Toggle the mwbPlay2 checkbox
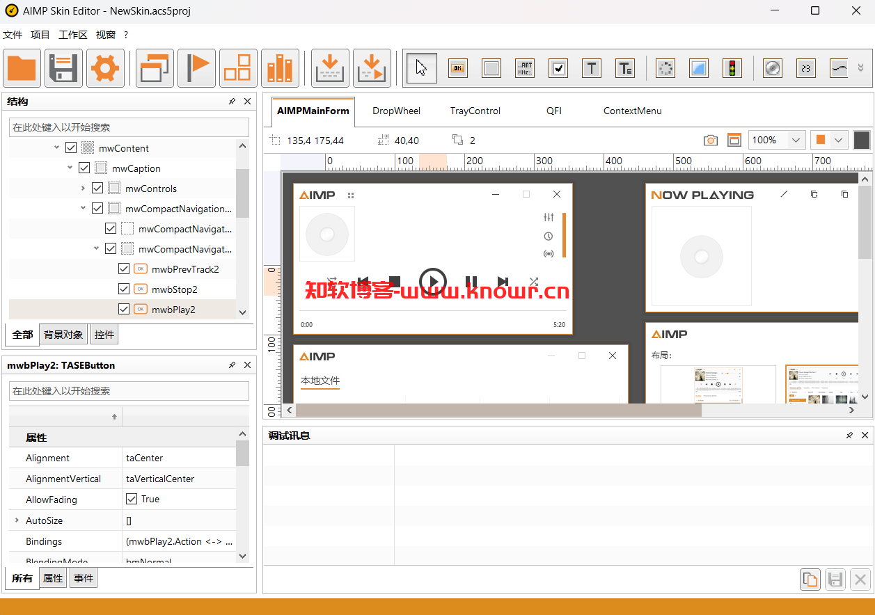 pos(124,310)
